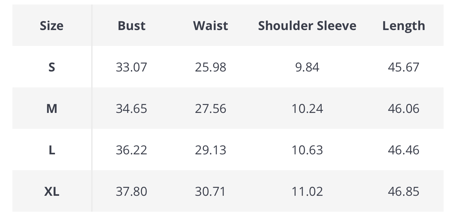The height and width of the screenshot is (212, 456).
Task: Click the Length column header
Action: [x=403, y=26]
